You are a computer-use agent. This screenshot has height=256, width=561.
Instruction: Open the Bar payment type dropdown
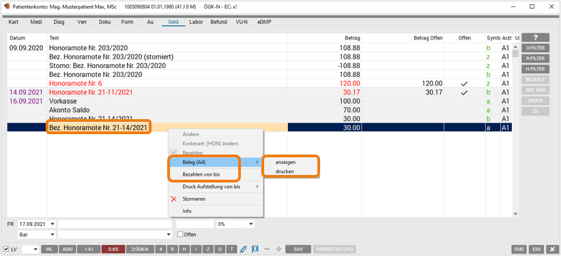click(x=53, y=235)
